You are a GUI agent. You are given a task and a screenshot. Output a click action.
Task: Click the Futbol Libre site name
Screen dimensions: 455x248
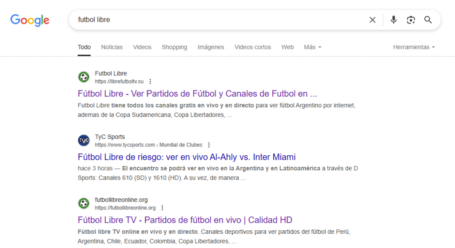click(111, 73)
